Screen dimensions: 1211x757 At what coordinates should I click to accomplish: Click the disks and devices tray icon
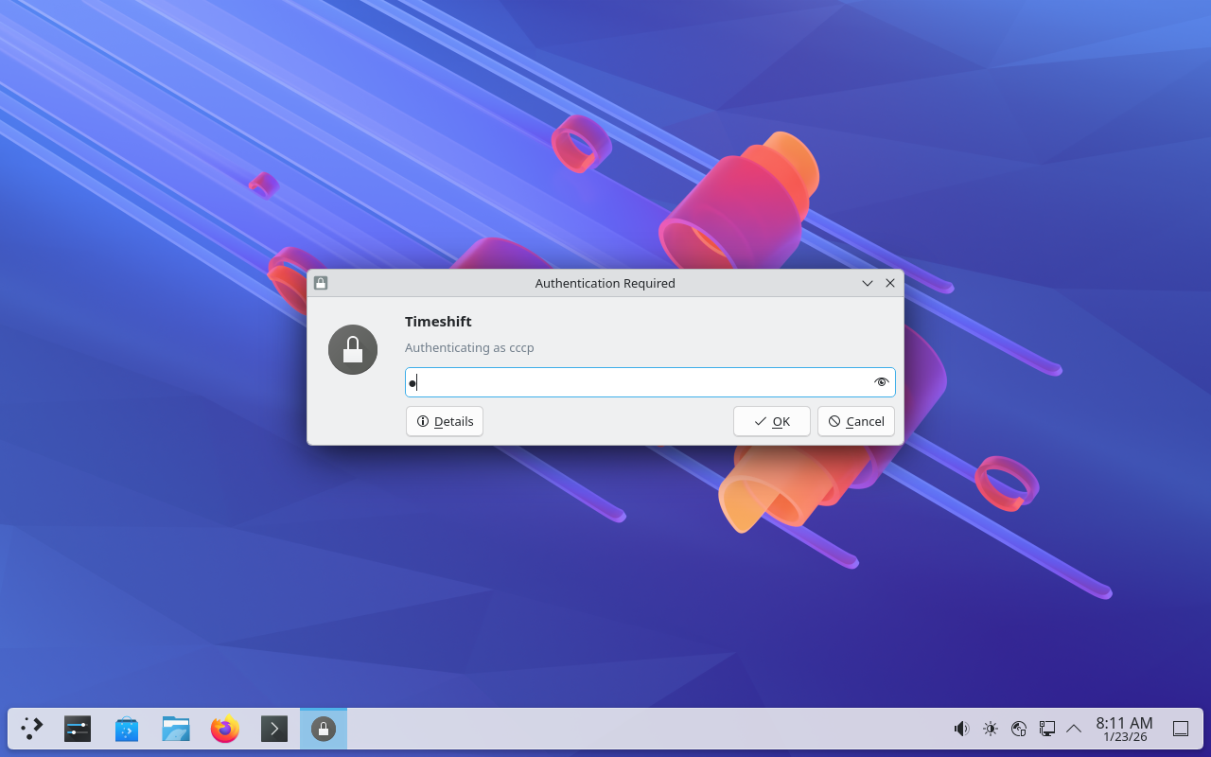[1019, 729]
